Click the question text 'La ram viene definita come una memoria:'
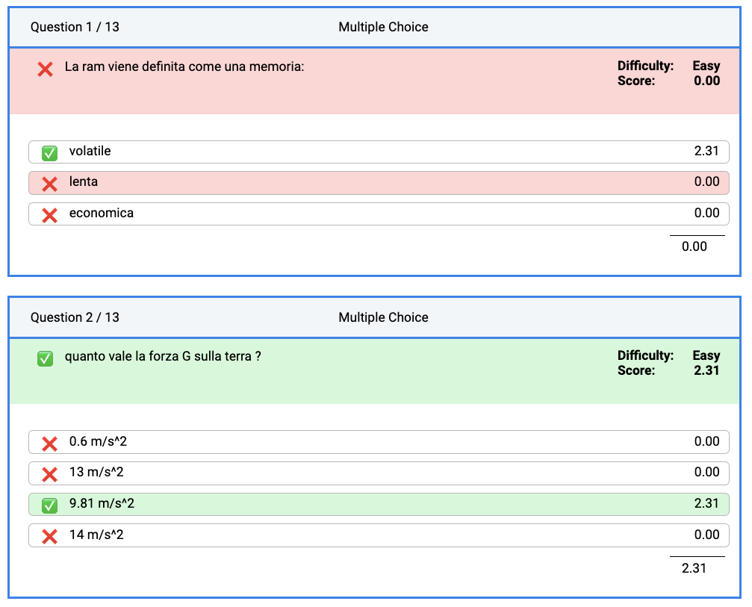752x607 pixels. pos(184,66)
